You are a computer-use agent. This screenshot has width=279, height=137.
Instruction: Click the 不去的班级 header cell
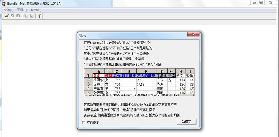[x=146, y=76]
